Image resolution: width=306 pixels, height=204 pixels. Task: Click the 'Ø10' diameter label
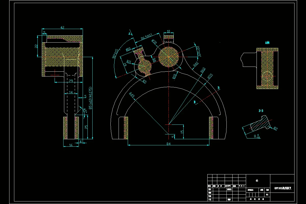(128, 49)
